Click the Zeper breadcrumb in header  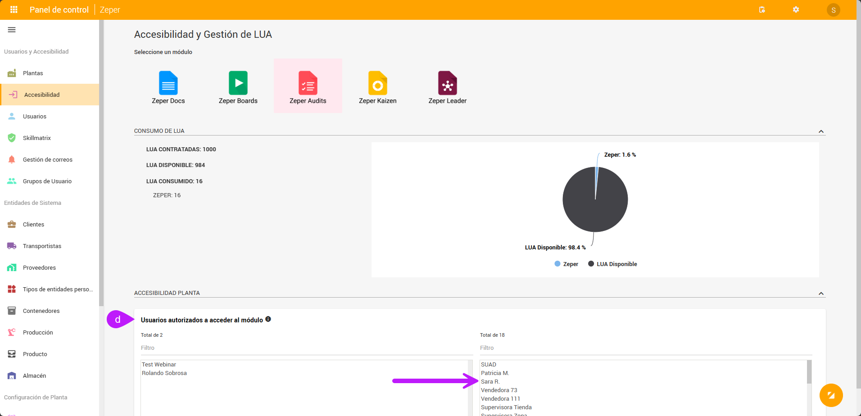pyautogui.click(x=110, y=10)
